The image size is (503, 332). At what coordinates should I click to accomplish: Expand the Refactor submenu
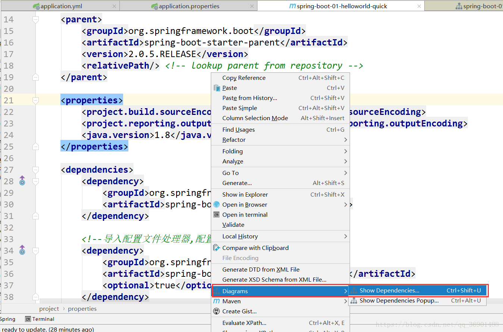point(280,140)
